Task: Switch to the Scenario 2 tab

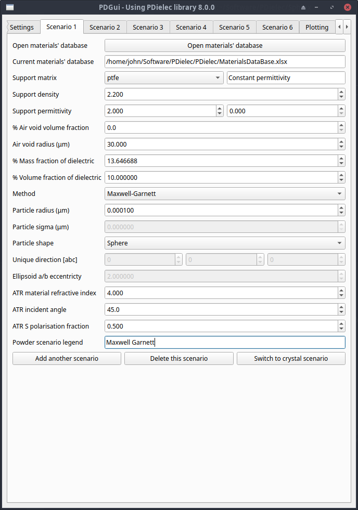Action: [105, 28]
